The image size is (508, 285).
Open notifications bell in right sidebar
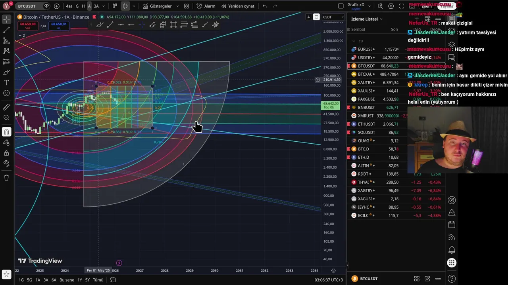[452, 250]
